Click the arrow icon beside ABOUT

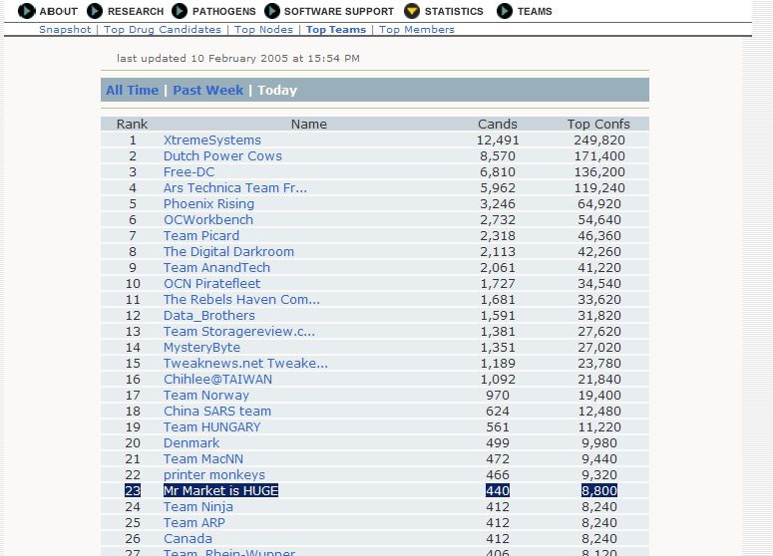(27, 11)
